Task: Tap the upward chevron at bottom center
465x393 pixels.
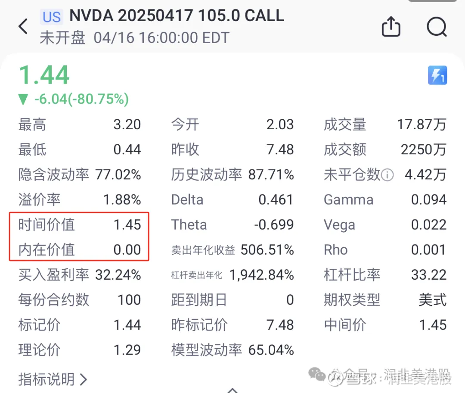Action: 232,390
